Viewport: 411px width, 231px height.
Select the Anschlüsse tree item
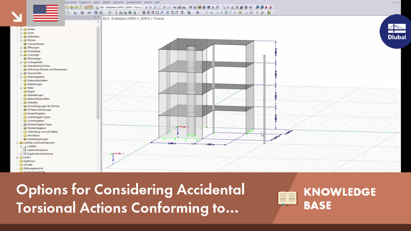tap(34, 136)
